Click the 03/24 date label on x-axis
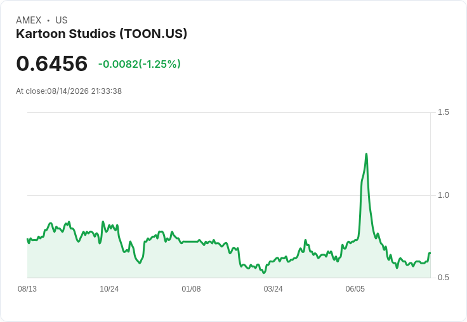Viewport: 467px width, 322px height. point(273,289)
